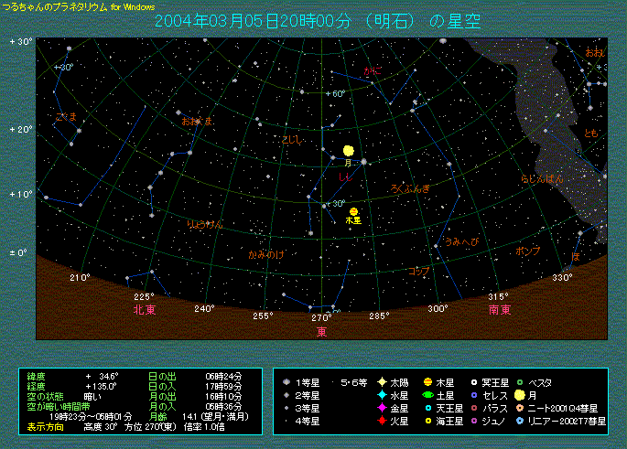Click the date and time title text

pyautogui.click(x=317, y=21)
